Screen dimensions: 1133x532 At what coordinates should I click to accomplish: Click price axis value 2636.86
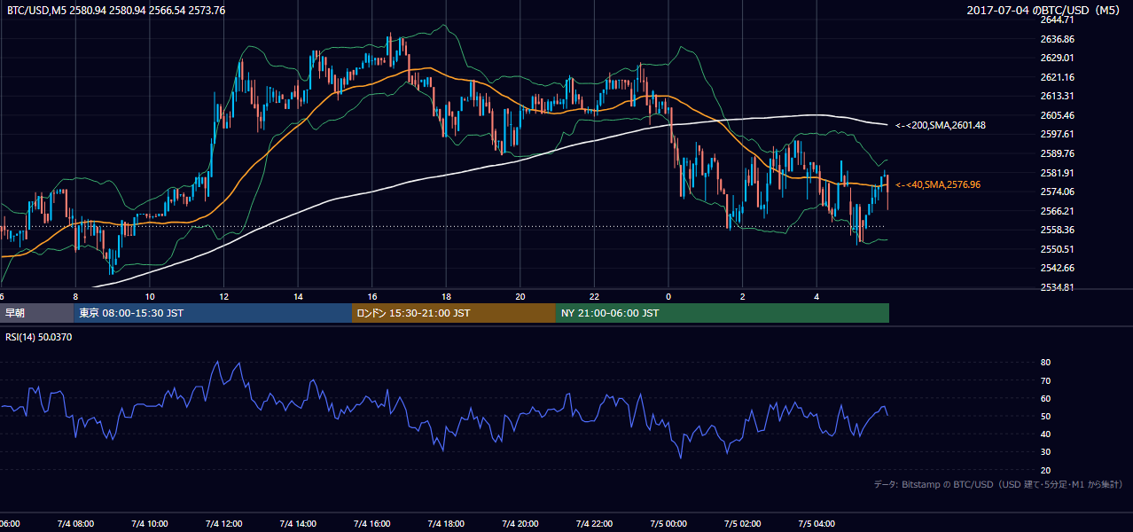pyautogui.click(x=1058, y=39)
